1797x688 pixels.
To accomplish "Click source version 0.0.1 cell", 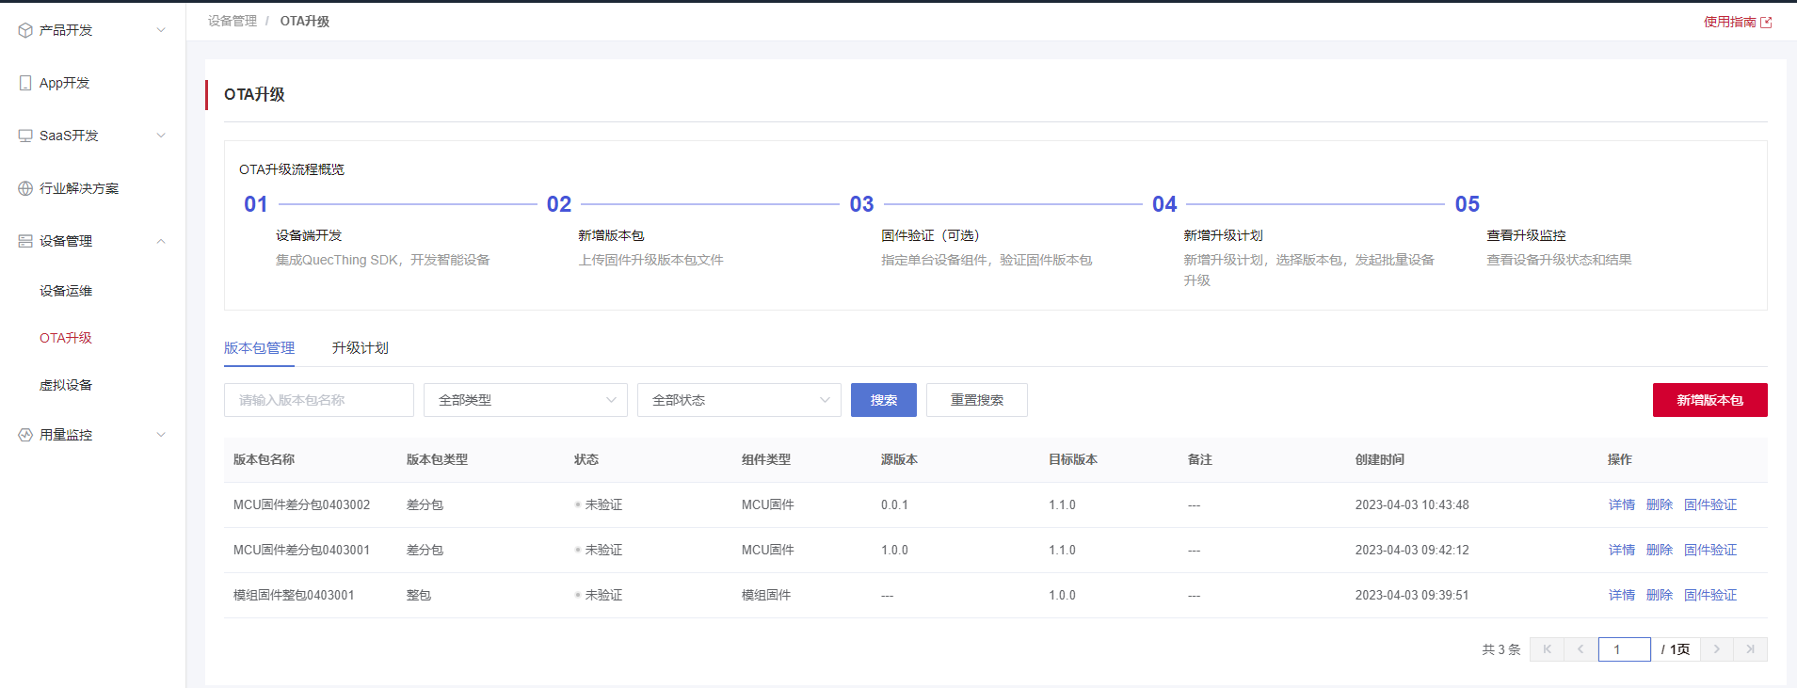I will [x=894, y=504].
